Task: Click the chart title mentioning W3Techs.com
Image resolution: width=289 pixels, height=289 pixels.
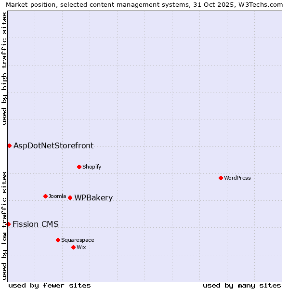Action: click(x=144, y=4)
